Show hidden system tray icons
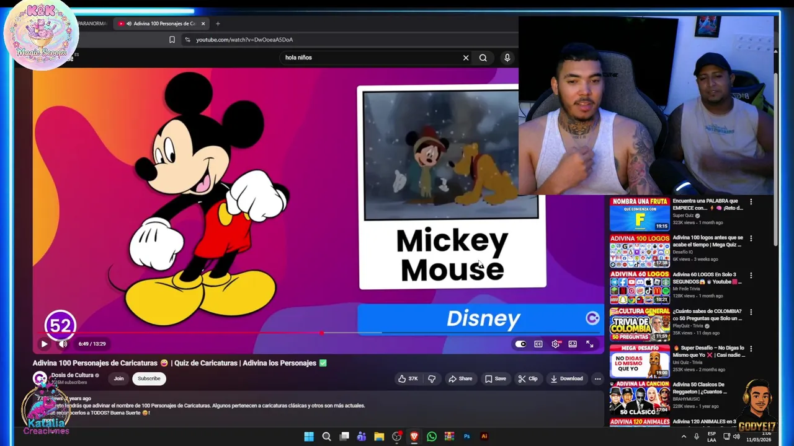Screen dimensions: 794x446 tap(684, 437)
